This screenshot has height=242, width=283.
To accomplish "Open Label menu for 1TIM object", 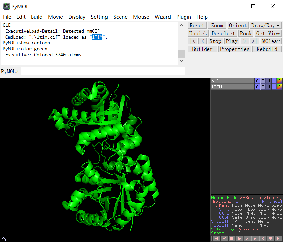I will tap(274, 87).
